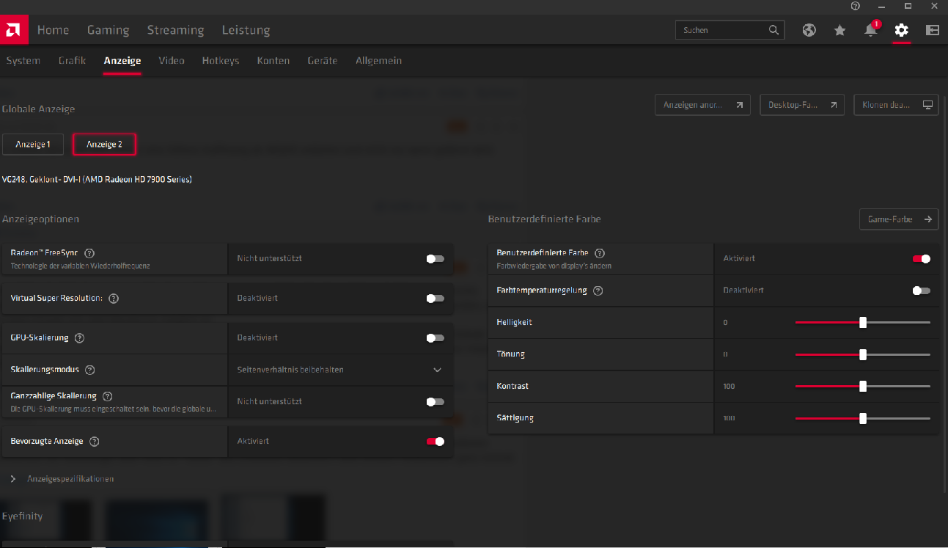
Task: Show help for Skalierungsmodus
Action: pyautogui.click(x=90, y=370)
